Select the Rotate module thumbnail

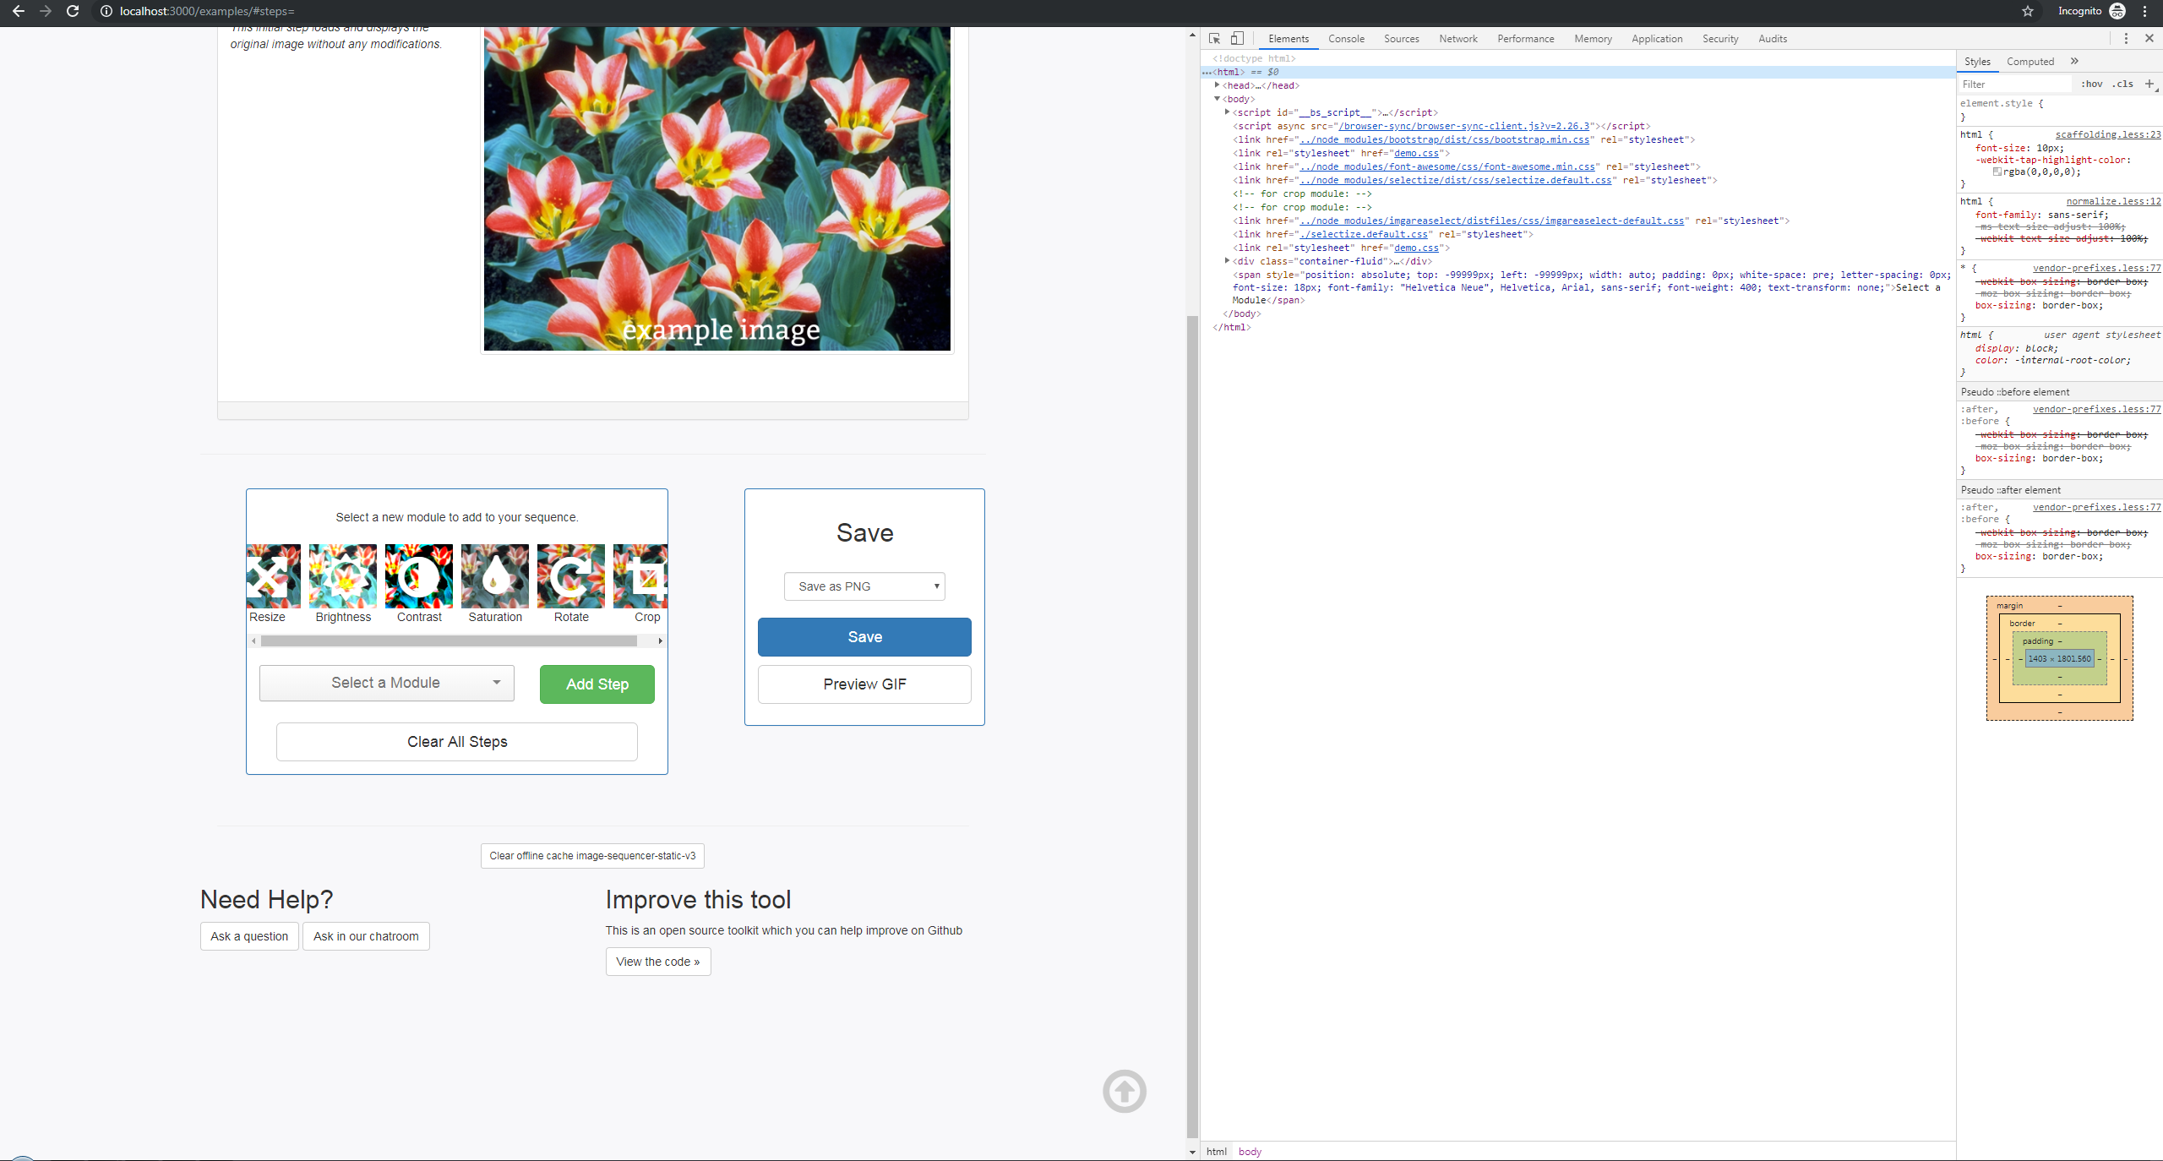pyautogui.click(x=571, y=576)
